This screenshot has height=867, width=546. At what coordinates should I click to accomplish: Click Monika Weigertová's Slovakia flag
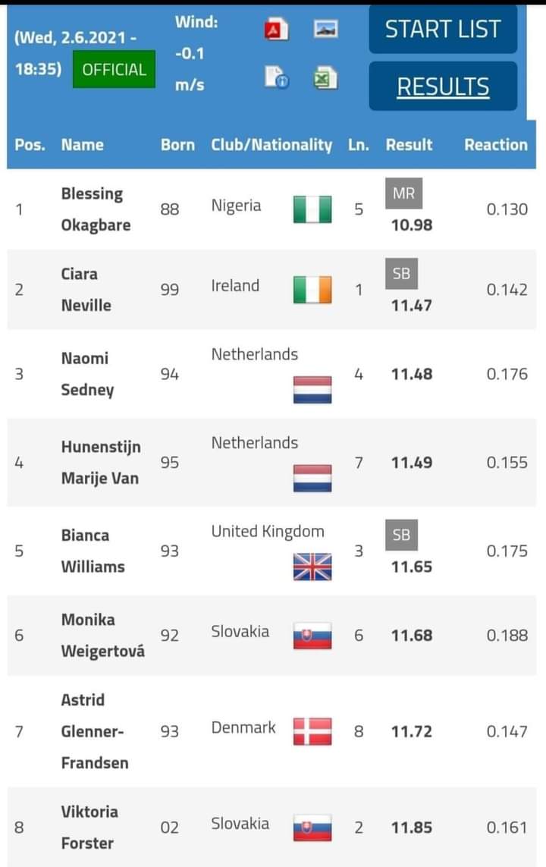pos(312,636)
